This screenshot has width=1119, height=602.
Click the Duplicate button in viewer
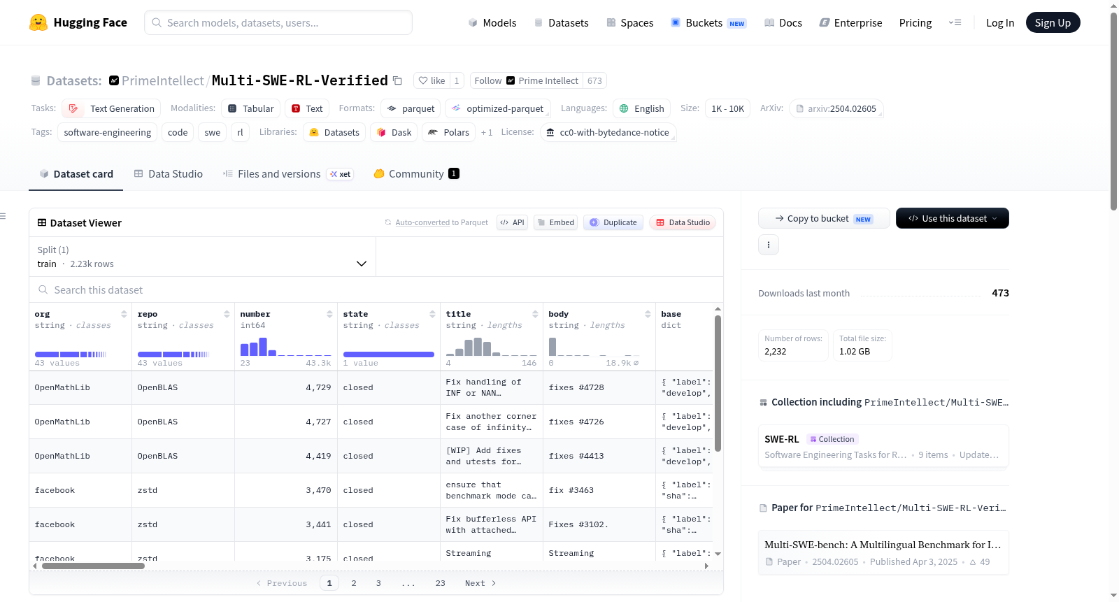click(613, 222)
